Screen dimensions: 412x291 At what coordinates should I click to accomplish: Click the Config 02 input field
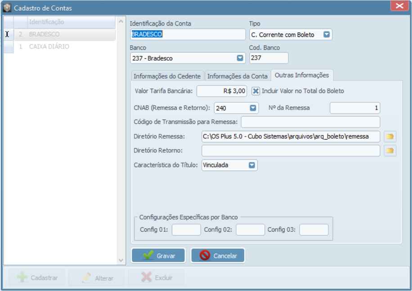(x=250, y=230)
